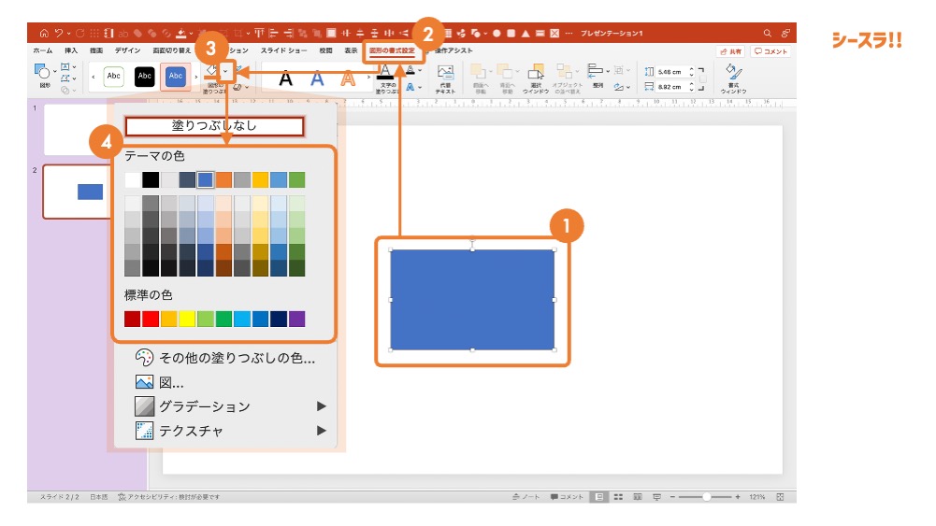This screenshot has height=526, width=936.
Task: Show previous shape styles with left chevron
Action: click(x=94, y=77)
